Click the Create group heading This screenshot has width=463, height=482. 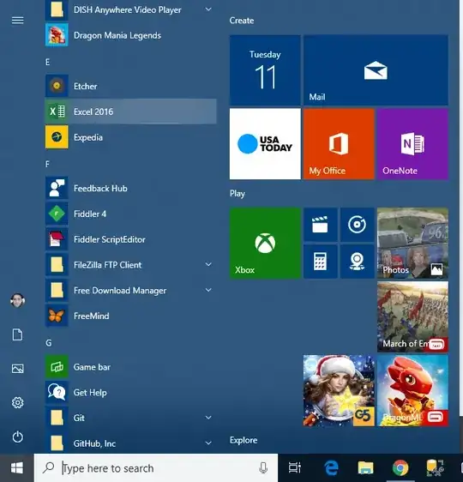[x=242, y=21]
